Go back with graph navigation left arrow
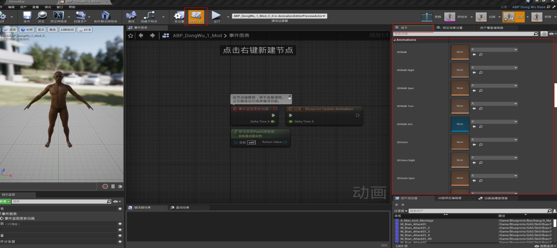Screen dimensions: 557x248 (141, 35)
